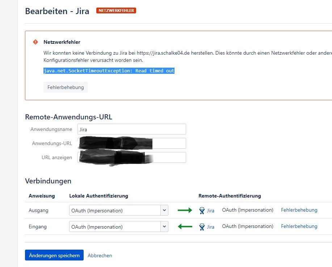
Task: Click the red Netzwerkfehler warning icon
Action: click(35, 42)
